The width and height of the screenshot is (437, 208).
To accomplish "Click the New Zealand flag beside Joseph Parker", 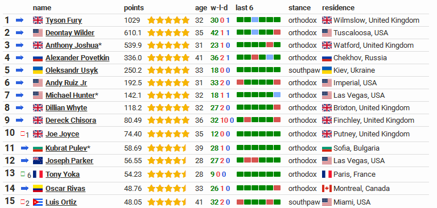I will coord(38,161).
